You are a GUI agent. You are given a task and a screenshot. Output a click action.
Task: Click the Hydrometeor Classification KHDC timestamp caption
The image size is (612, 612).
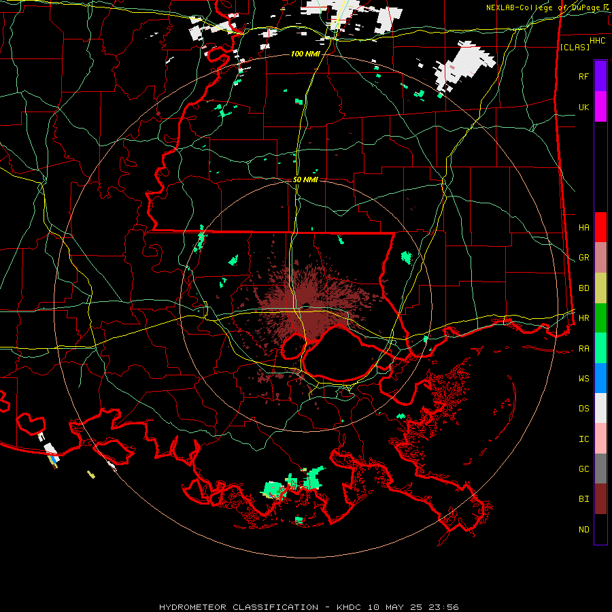point(308,607)
